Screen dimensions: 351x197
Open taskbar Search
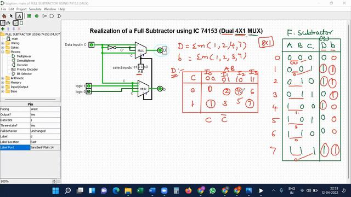click(x=67, y=191)
